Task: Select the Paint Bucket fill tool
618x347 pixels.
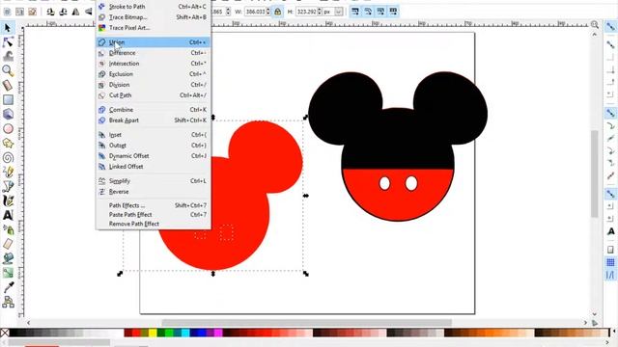Action: pos(8,258)
